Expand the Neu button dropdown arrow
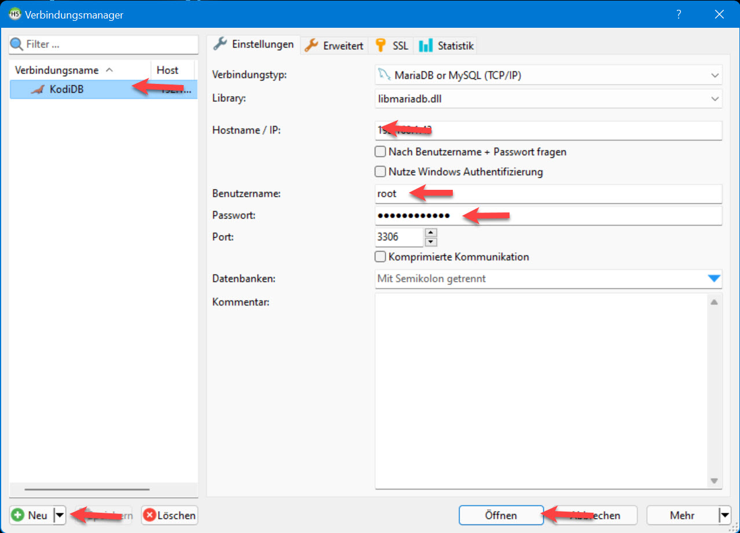The width and height of the screenshot is (740, 533). [59, 515]
